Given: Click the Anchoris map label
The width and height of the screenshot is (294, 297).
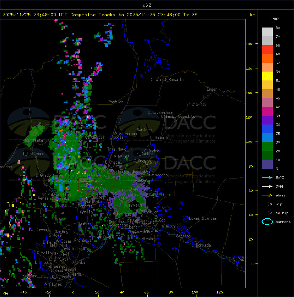Looking at the screenshot, I should [83, 240].
